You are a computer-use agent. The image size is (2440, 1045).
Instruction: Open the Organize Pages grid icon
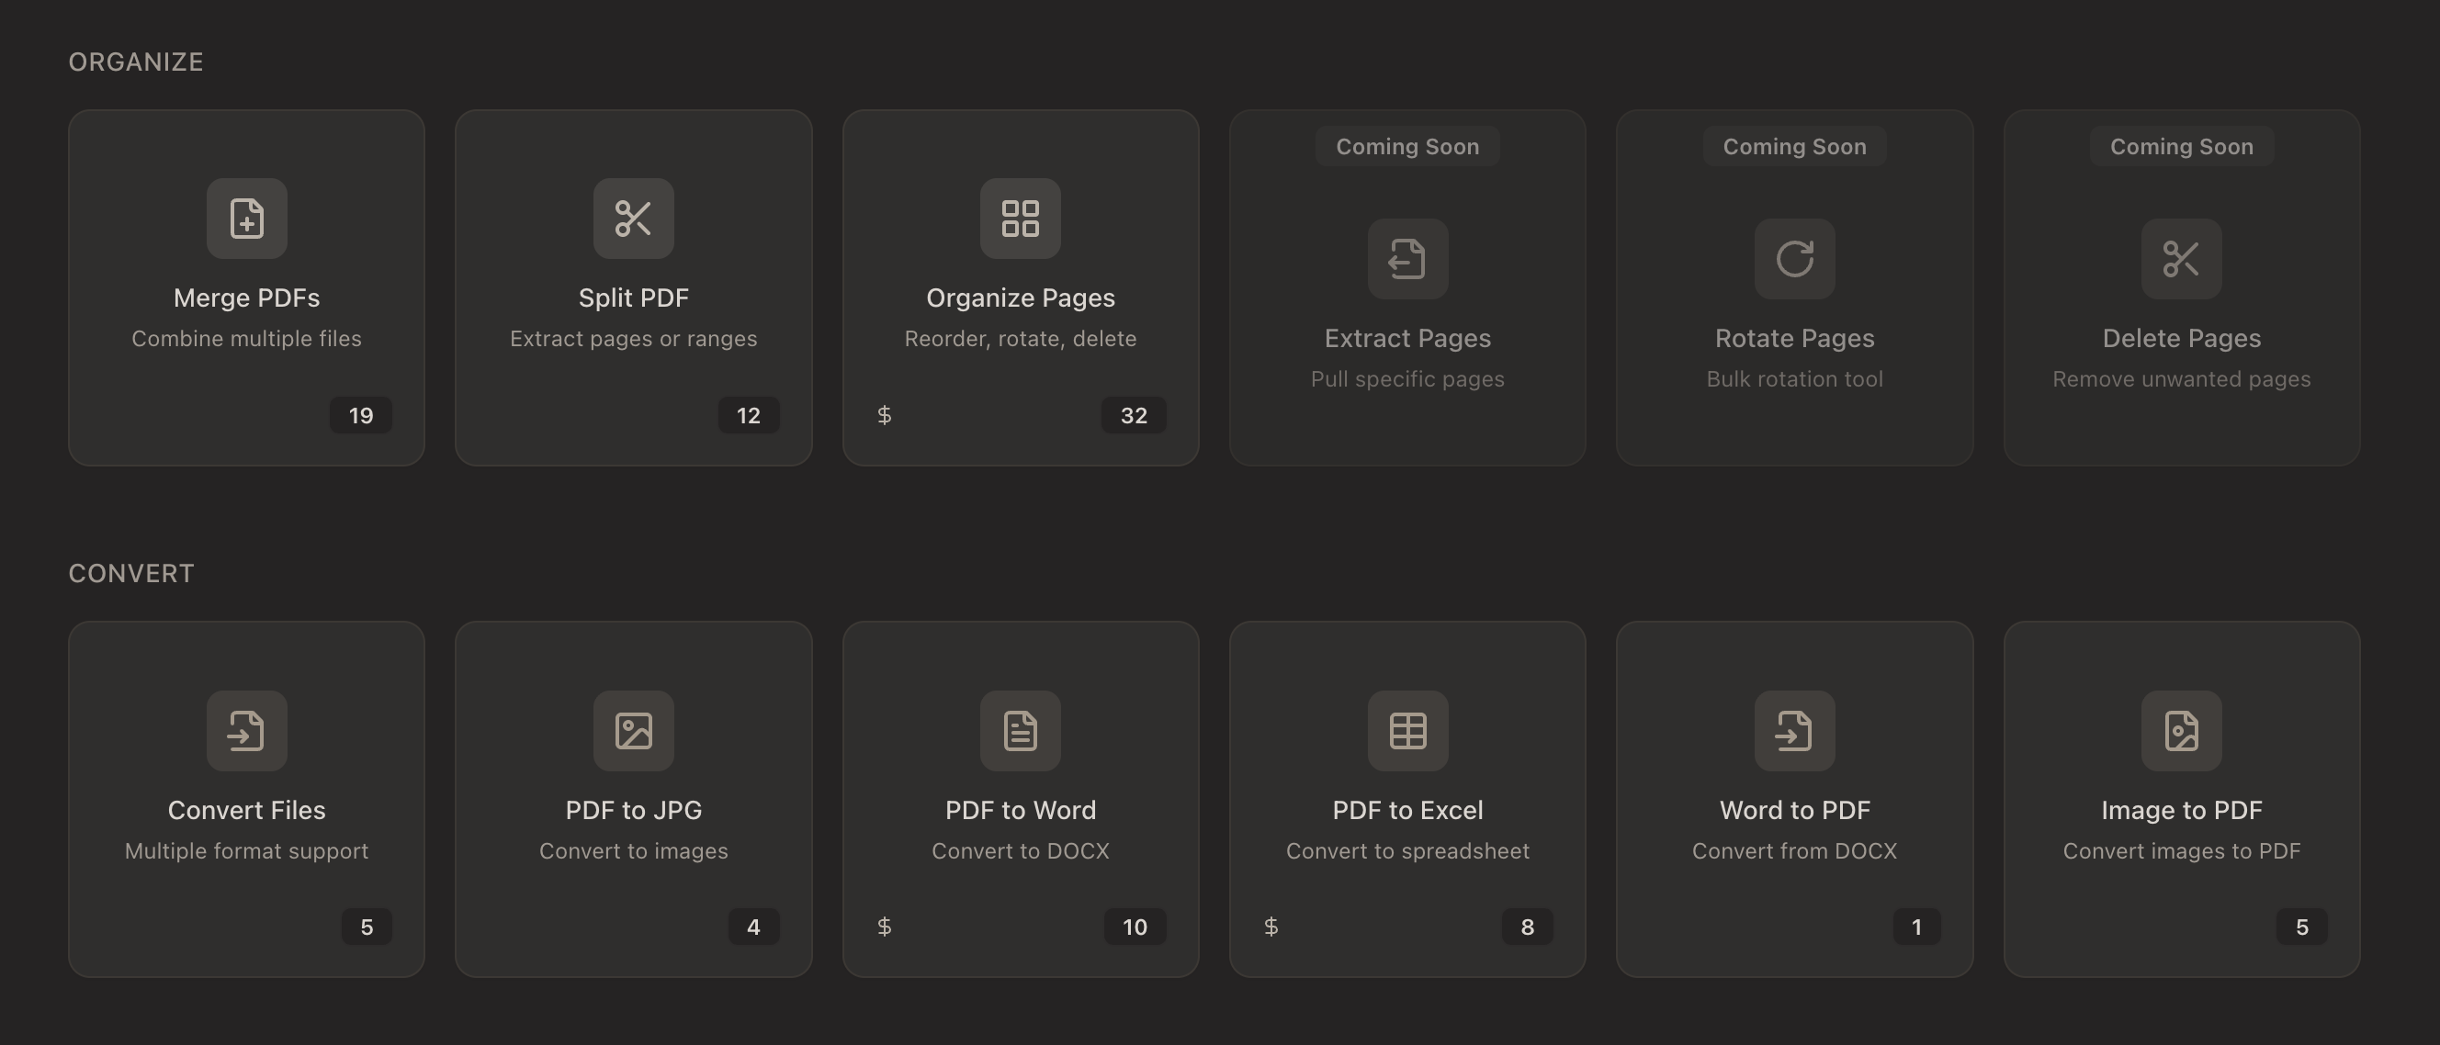pos(1020,219)
